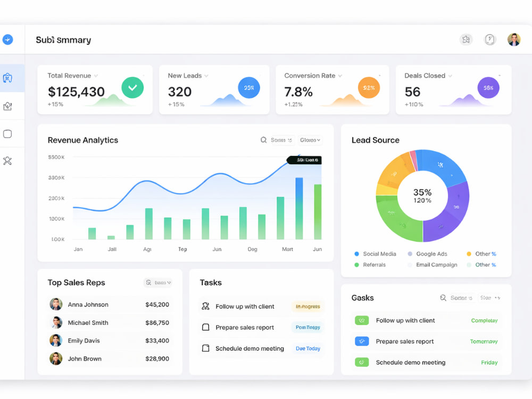Expand the Deals Closed dropdown chevron
Viewport: 532px width, 399px height.
(x=450, y=76)
